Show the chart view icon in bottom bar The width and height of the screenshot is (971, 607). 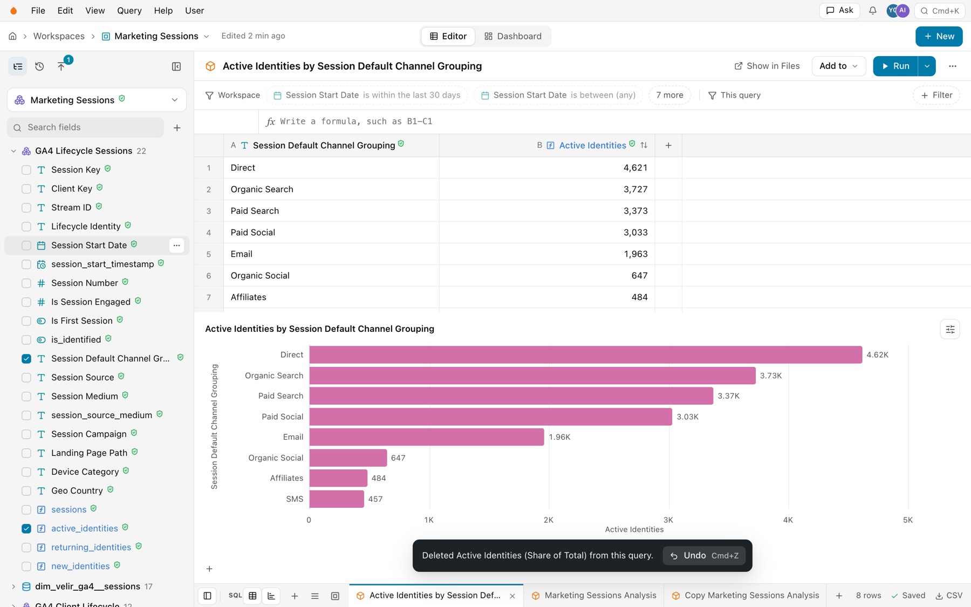click(271, 596)
